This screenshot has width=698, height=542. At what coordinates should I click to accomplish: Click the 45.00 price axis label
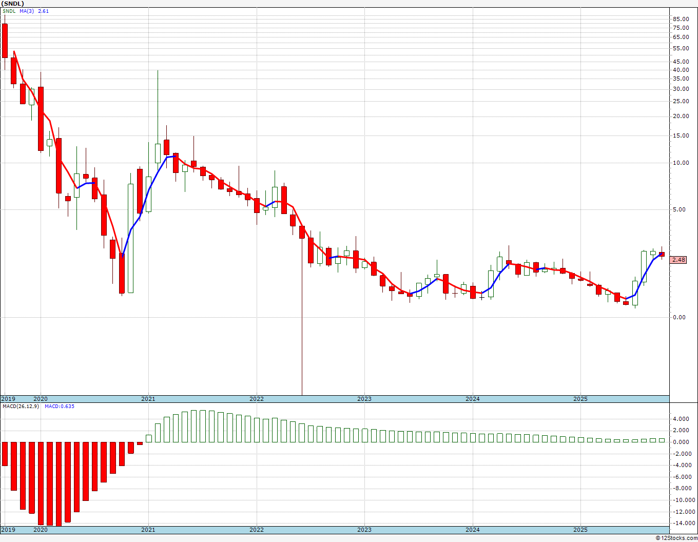point(682,62)
